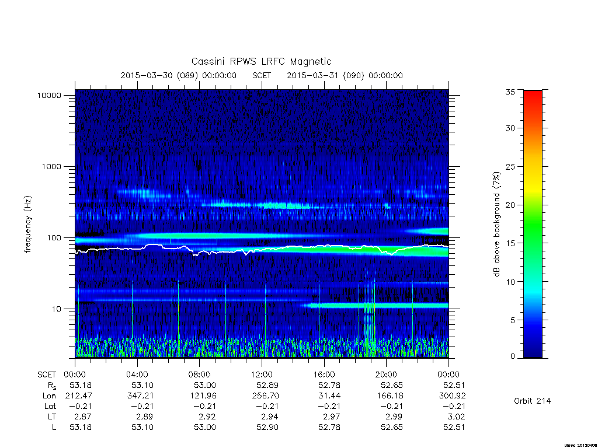Pick the yellow 20 dB level on the colorbar

[x=533, y=205]
